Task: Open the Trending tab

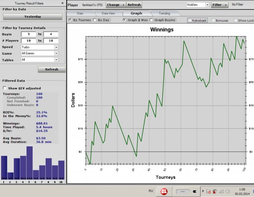Action: (164, 13)
